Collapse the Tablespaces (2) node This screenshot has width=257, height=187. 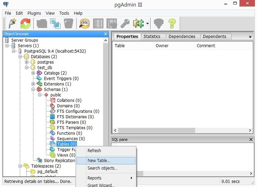[20, 166]
